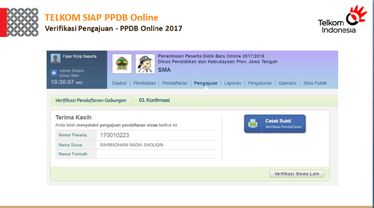Select the Pendaftaran menu item
The image size is (374, 208).
coord(174,83)
